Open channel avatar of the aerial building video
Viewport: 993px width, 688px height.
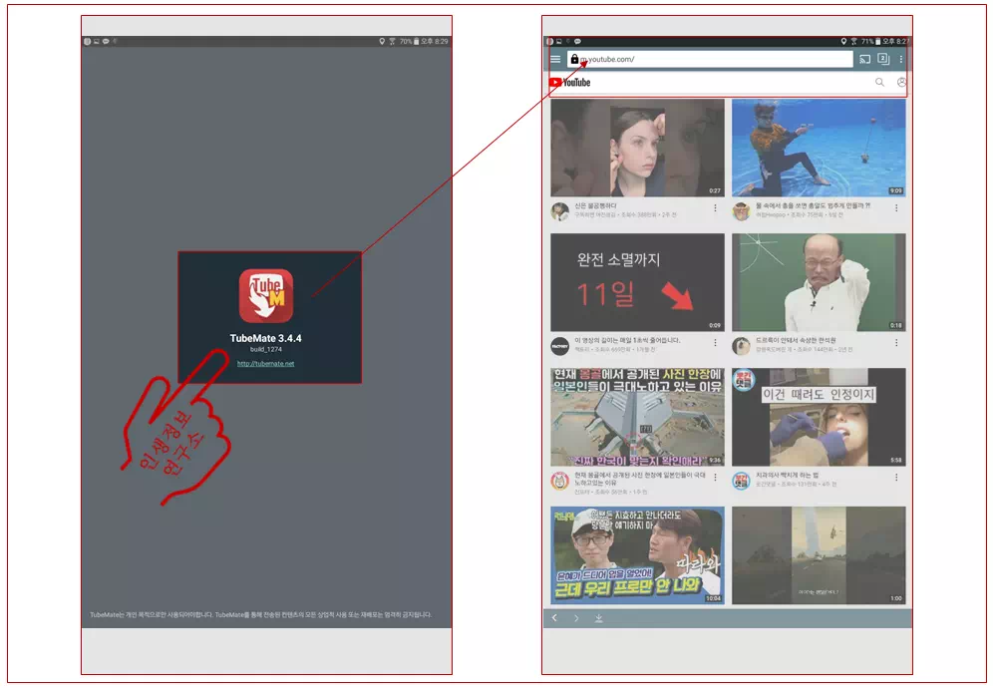[560, 481]
